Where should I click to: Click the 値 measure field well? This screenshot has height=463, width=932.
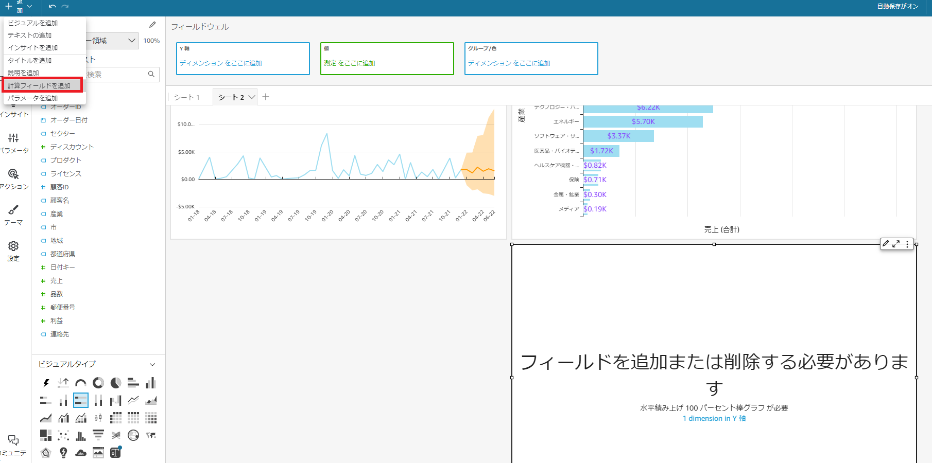(387, 59)
